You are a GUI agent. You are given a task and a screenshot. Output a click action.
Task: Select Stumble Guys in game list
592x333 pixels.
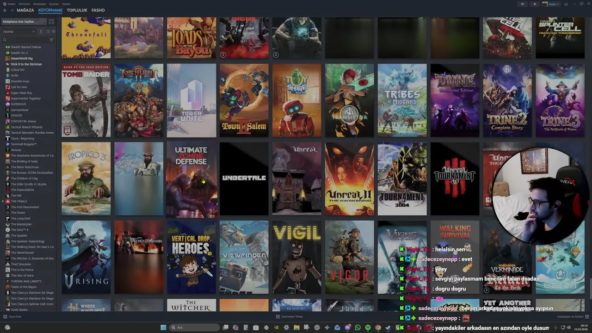coord(20,81)
